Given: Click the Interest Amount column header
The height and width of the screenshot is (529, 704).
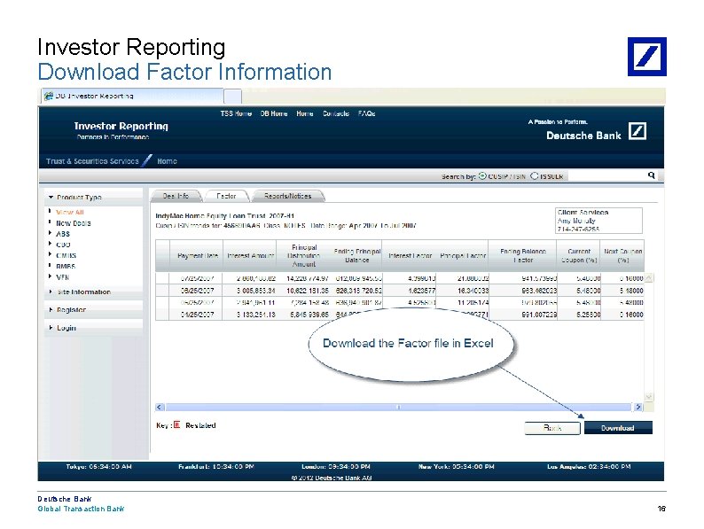Looking at the screenshot, I should [x=251, y=256].
